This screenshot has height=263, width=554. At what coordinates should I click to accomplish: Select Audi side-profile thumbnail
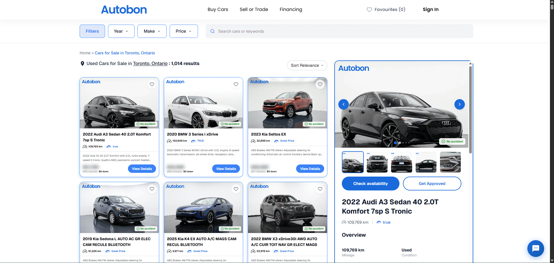pos(426,162)
